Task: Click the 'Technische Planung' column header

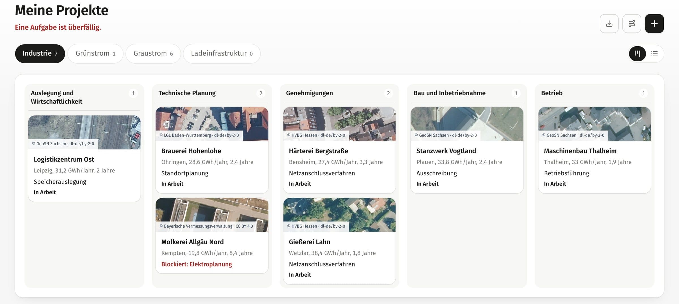Action: click(187, 93)
